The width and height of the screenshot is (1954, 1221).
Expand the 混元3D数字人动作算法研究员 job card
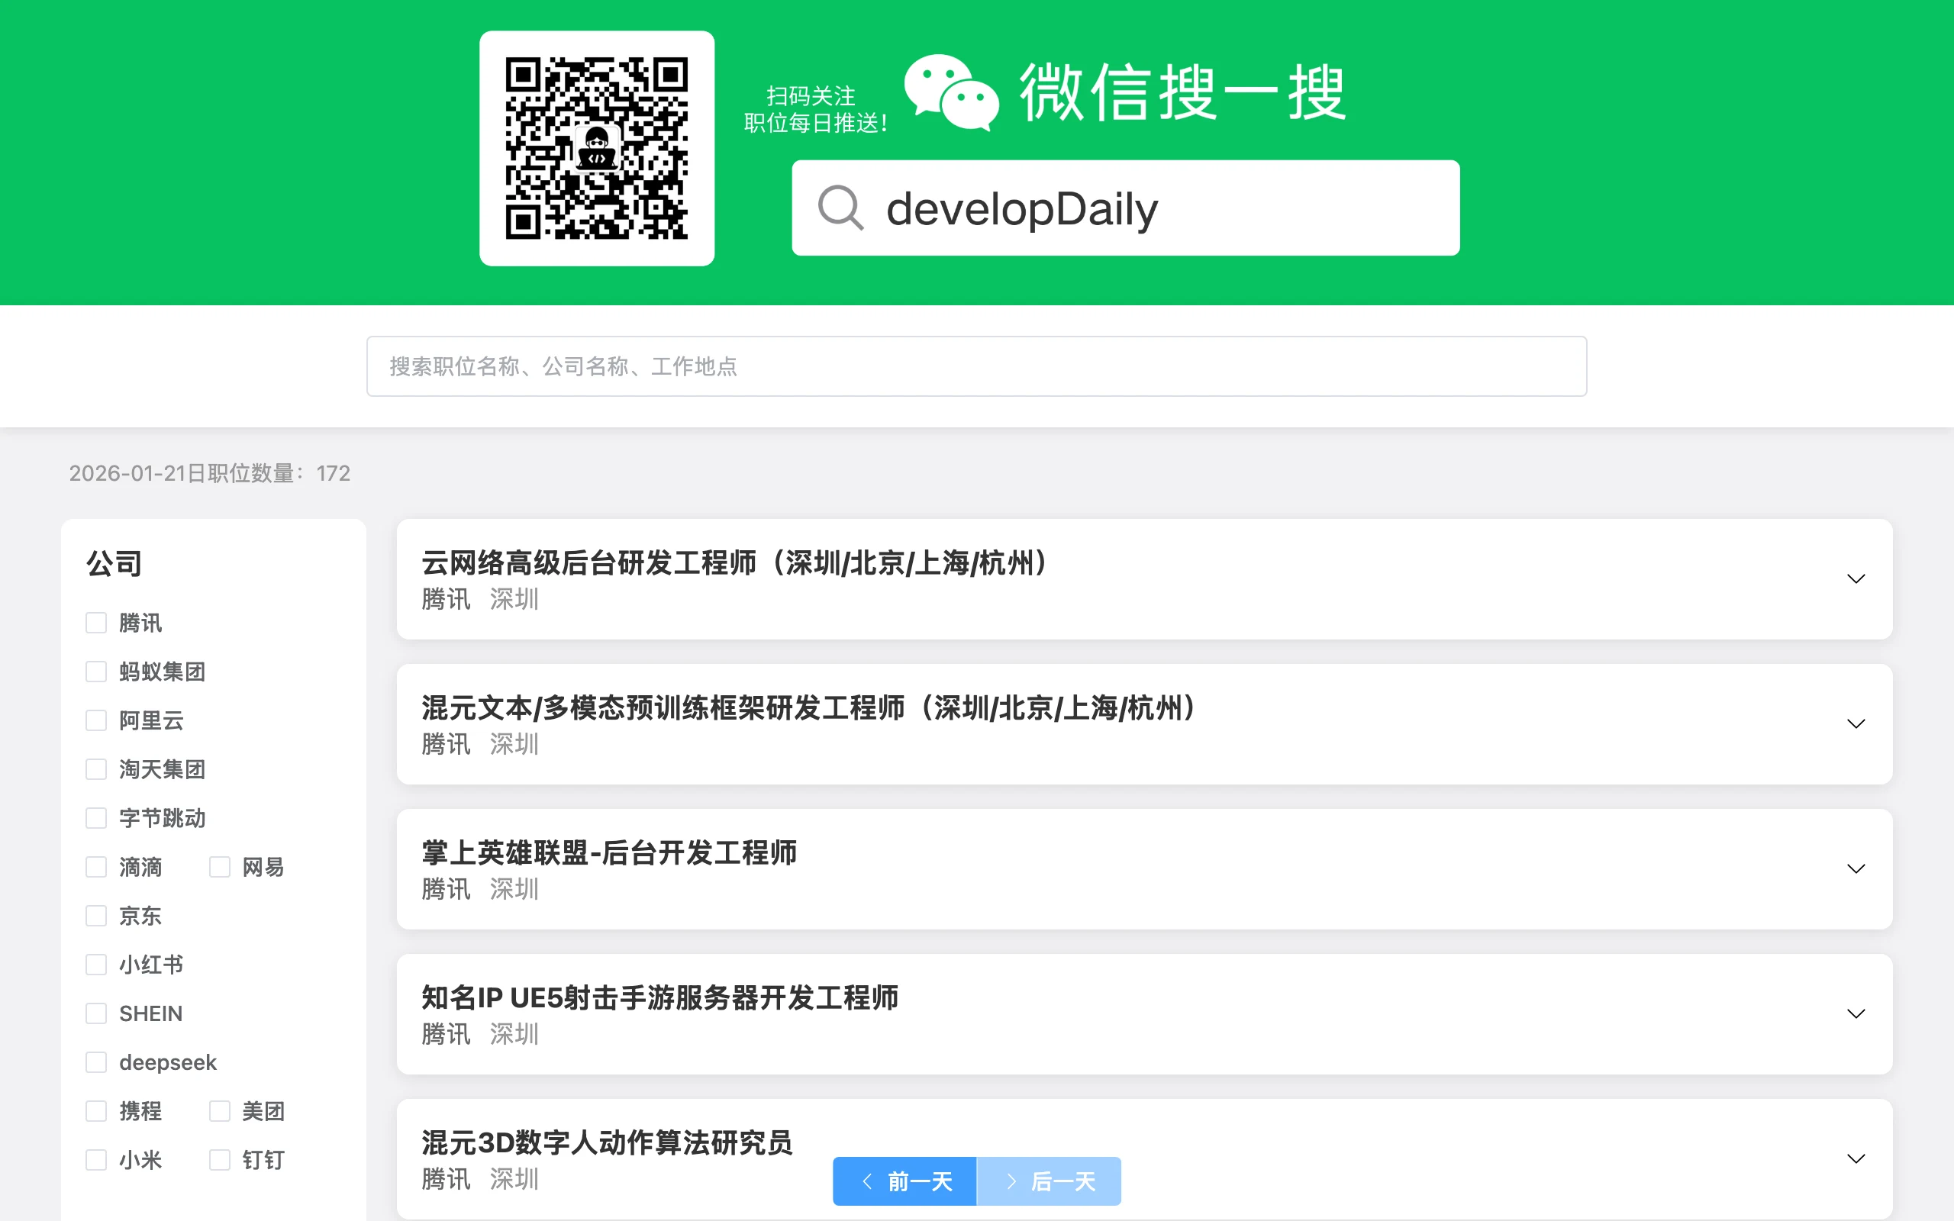1856,1159
